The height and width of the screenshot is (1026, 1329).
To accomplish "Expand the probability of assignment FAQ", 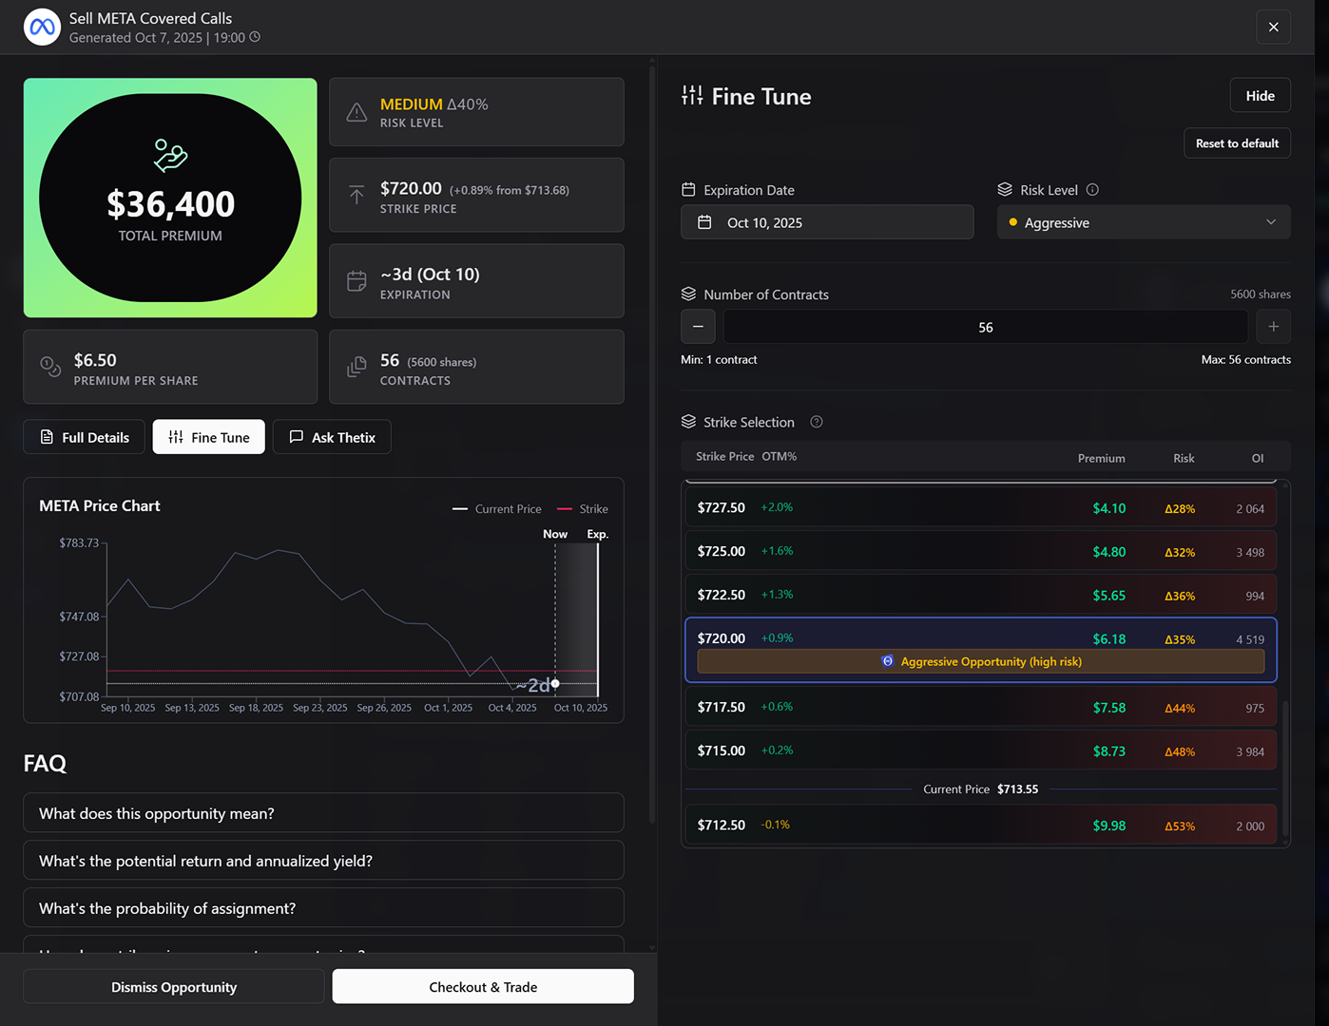I will point(323,908).
